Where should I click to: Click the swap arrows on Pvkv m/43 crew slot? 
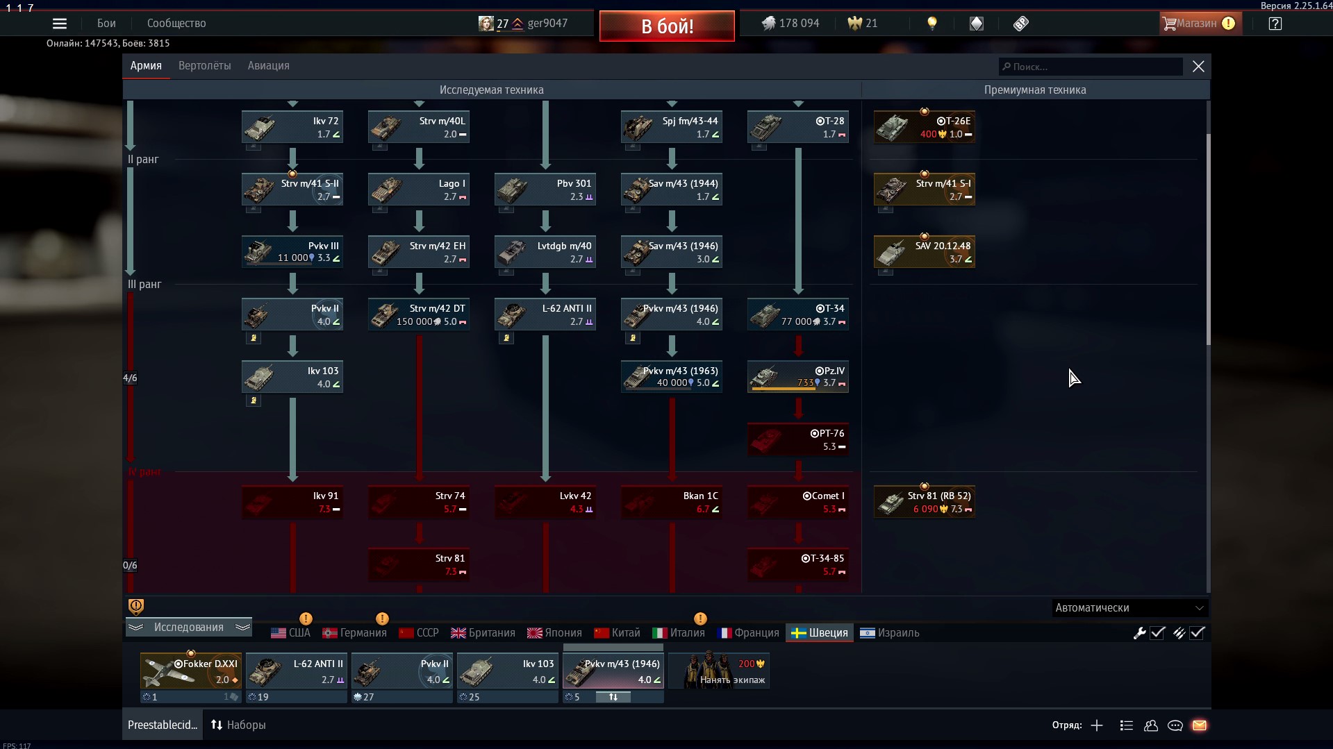pos(613,697)
